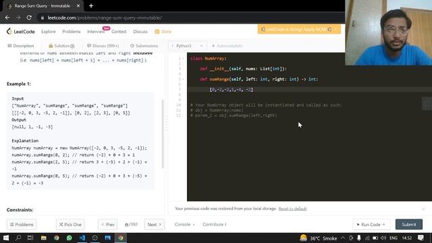The image size is (432, 243).
Task: Click the taskbar clock showing 14:52
Action: 407,238
